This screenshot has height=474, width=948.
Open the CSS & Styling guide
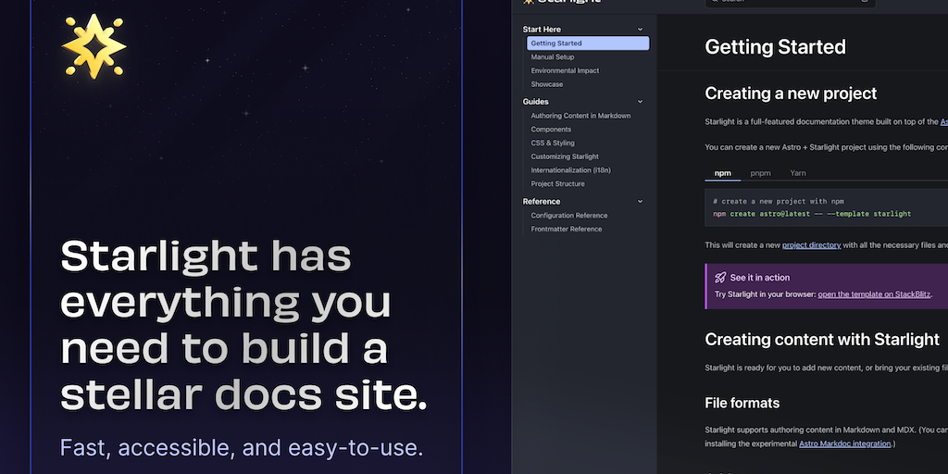pyautogui.click(x=553, y=143)
